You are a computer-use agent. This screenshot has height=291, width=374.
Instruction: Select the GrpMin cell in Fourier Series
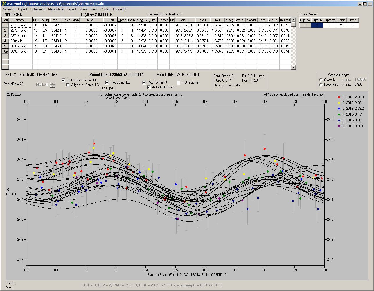pyautogui.click(x=317, y=25)
